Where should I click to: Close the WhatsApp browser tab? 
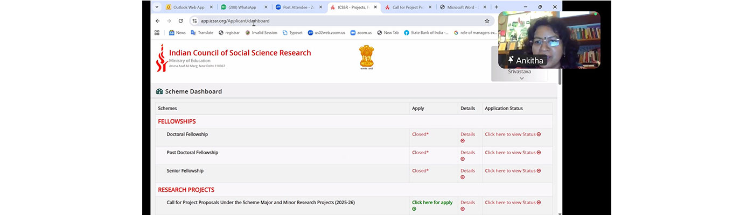(x=266, y=8)
